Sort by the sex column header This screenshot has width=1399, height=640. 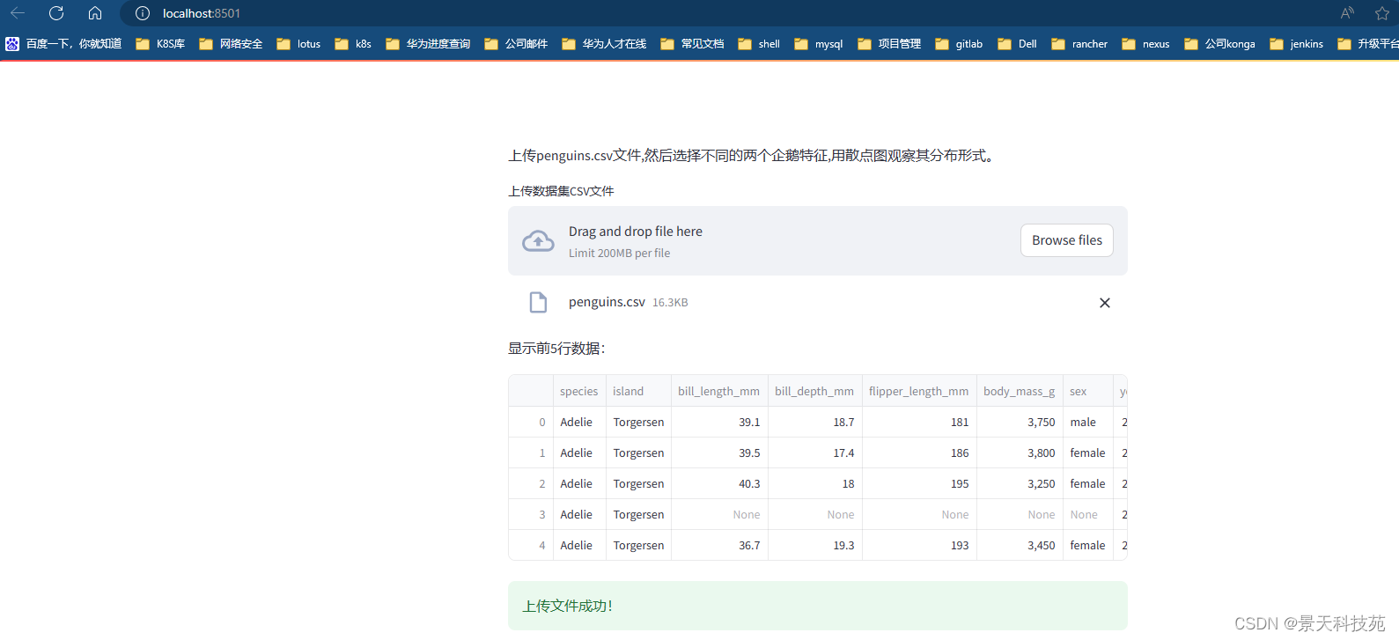1088,391
